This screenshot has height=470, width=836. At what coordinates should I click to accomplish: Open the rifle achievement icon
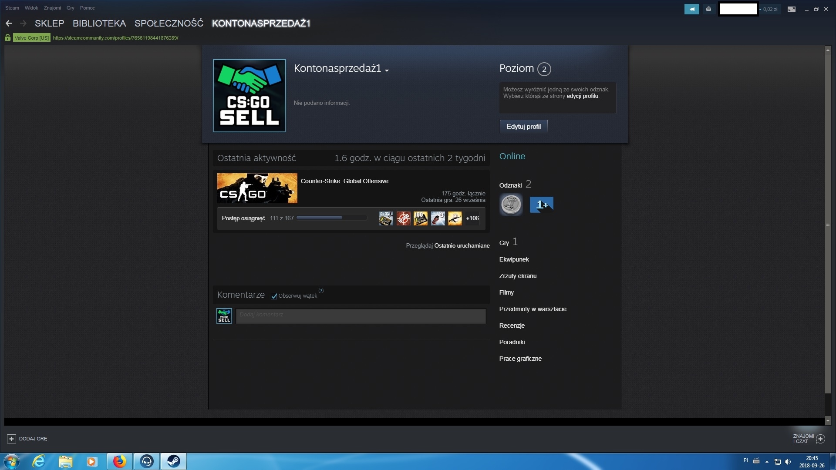tap(455, 218)
